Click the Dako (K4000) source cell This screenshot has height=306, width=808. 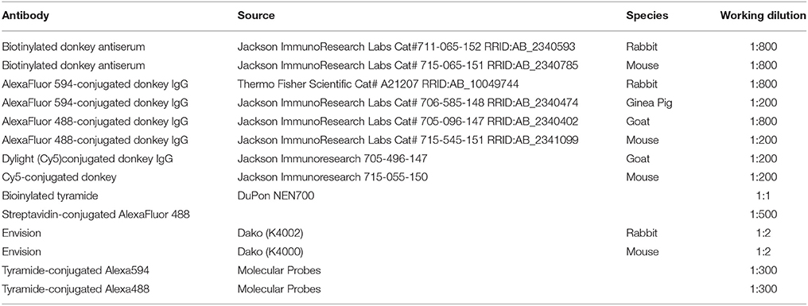(270, 251)
